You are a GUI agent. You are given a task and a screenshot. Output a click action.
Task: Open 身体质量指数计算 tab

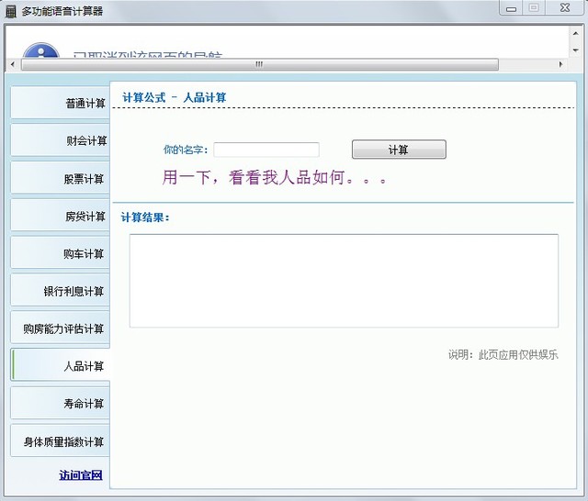tap(61, 441)
